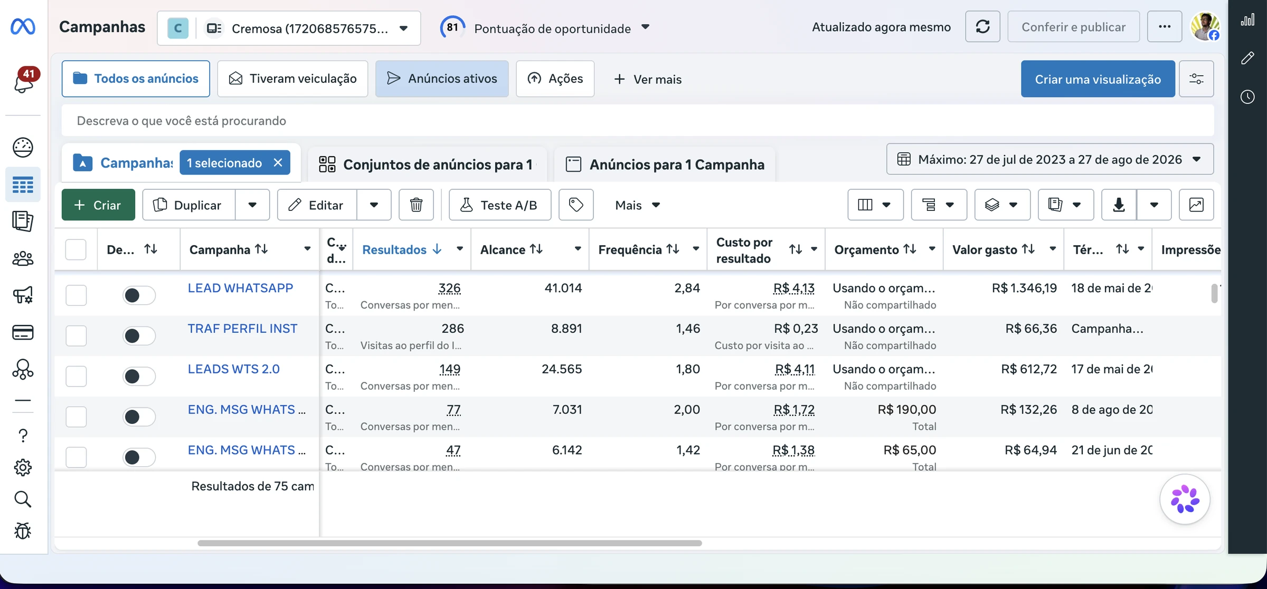Click the horizontal scrollbar of the table
The image size is (1267, 589).
[449, 543]
